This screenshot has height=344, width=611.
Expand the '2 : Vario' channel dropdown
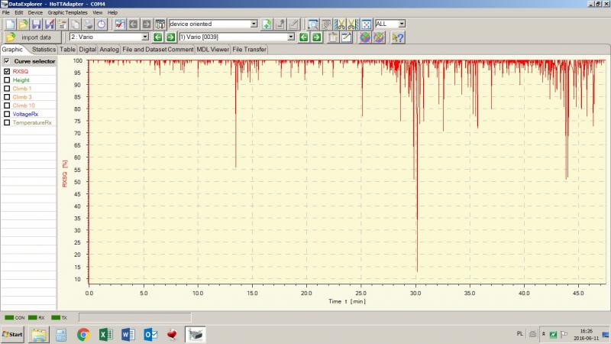click(x=145, y=37)
